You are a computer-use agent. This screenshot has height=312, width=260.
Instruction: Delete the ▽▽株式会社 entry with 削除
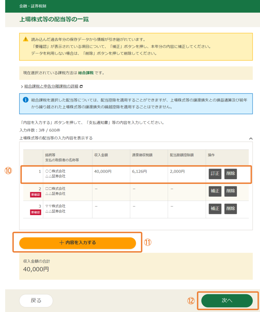tap(230, 208)
